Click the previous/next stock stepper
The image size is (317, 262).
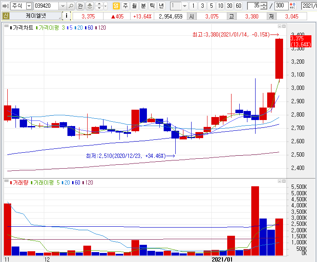pos(99,6)
